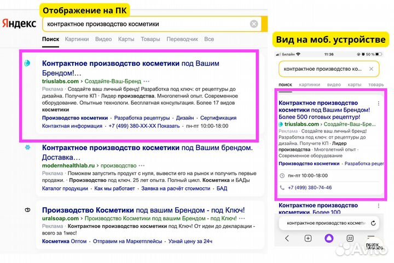Follow the Заявка на расчёт стоимости sitelink
Viewport: 394px width, 263px height.
176,188
